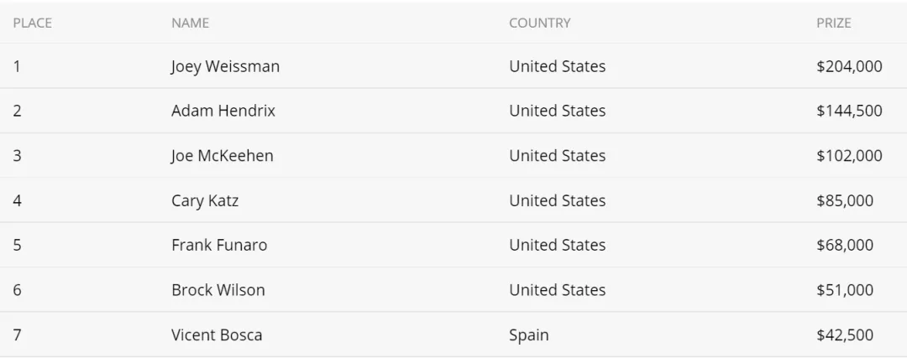Select the name Joey Weissman
Viewport: 907px width, 358px height.
pyautogui.click(x=225, y=66)
